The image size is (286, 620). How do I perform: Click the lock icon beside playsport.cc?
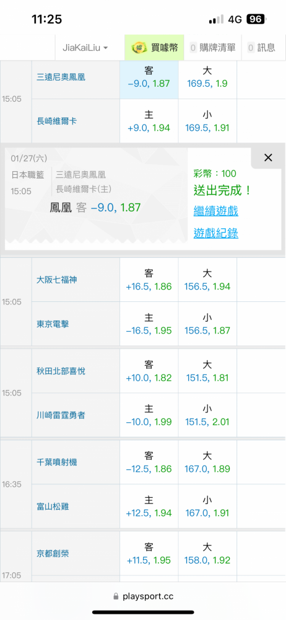click(x=116, y=596)
